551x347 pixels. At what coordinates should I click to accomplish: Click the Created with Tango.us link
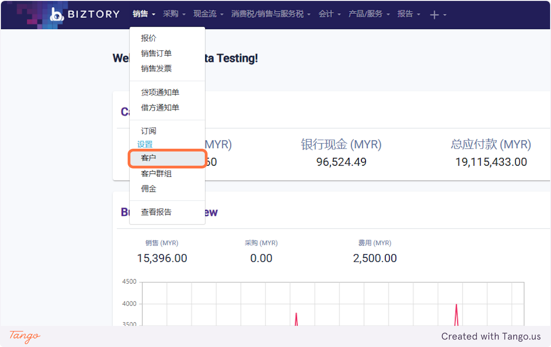coord(491,336)
